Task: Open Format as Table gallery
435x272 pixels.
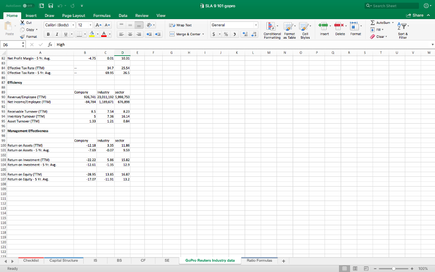Action: coord(289,30)
